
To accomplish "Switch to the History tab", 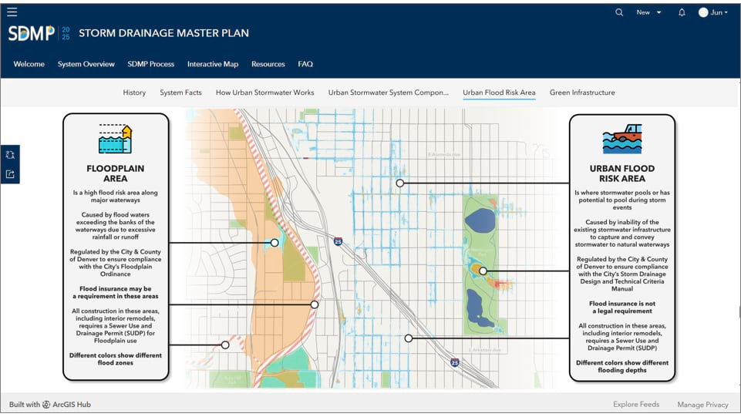I will point(134,92).
